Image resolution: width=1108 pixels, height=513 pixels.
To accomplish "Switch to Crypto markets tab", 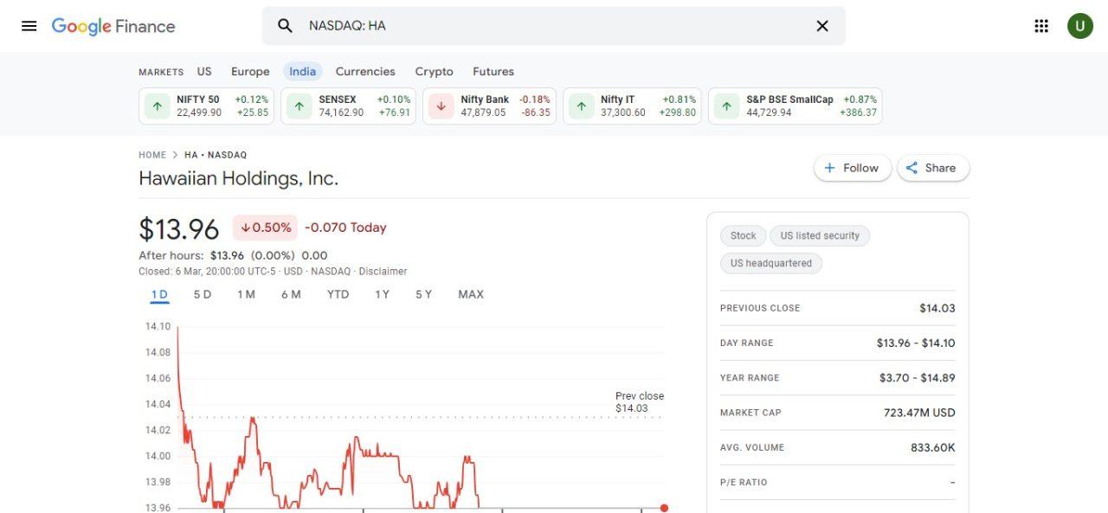I will (434, 72).
